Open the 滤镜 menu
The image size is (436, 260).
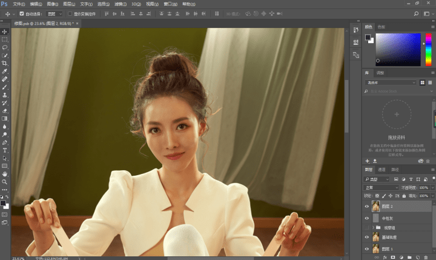[x=120, y=4]
